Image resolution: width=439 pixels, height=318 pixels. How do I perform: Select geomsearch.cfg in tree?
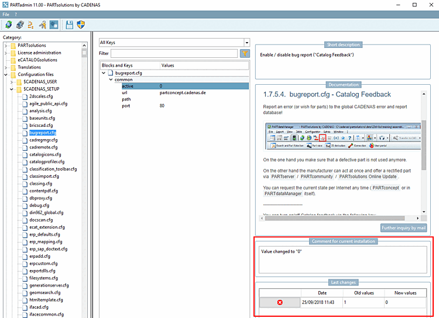(45, 292)
